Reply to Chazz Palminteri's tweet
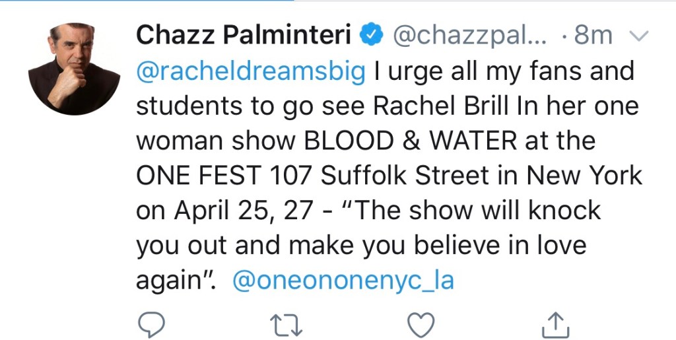Image resolution: width=676 pixels, height=340 pixels. [151, 324]
